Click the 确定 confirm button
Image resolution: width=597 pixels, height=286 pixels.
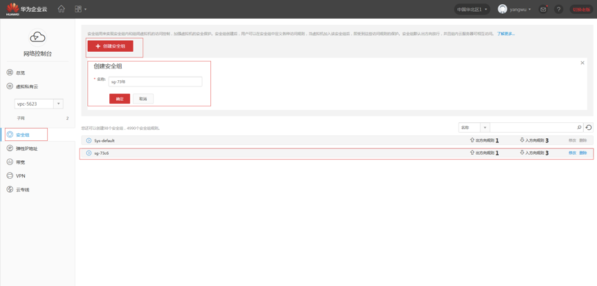point(120,99)
